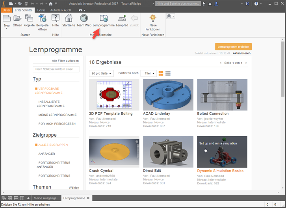Click the favorites star icon

click(x=210, y=4)
